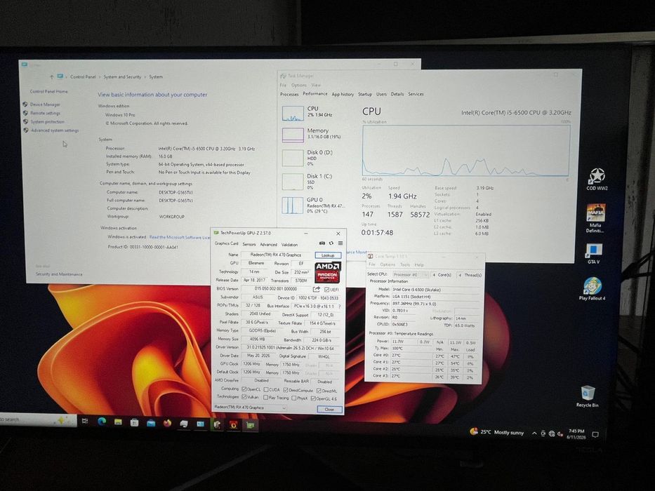Select GPU 0 in Task Manager sidebar
This screenshot has height=491, width=655.
[313, 205]
